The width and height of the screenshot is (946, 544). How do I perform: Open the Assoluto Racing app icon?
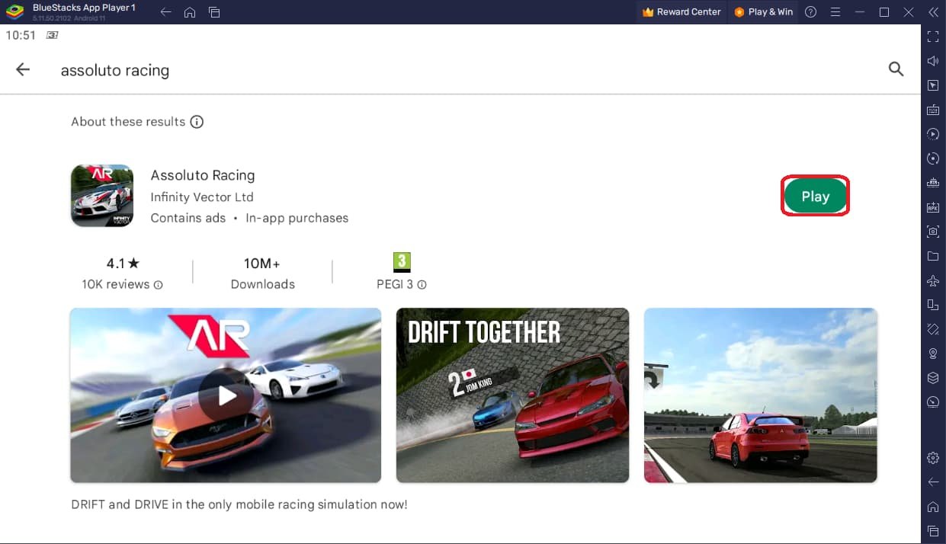[102, 196]
